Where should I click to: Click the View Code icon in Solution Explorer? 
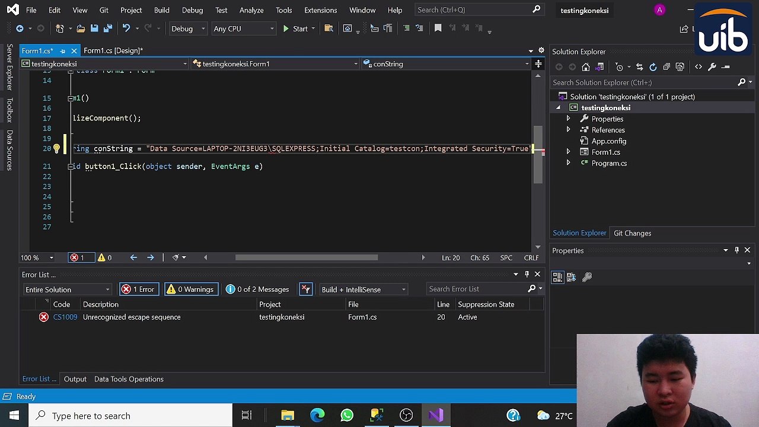(x=699, y=67)
